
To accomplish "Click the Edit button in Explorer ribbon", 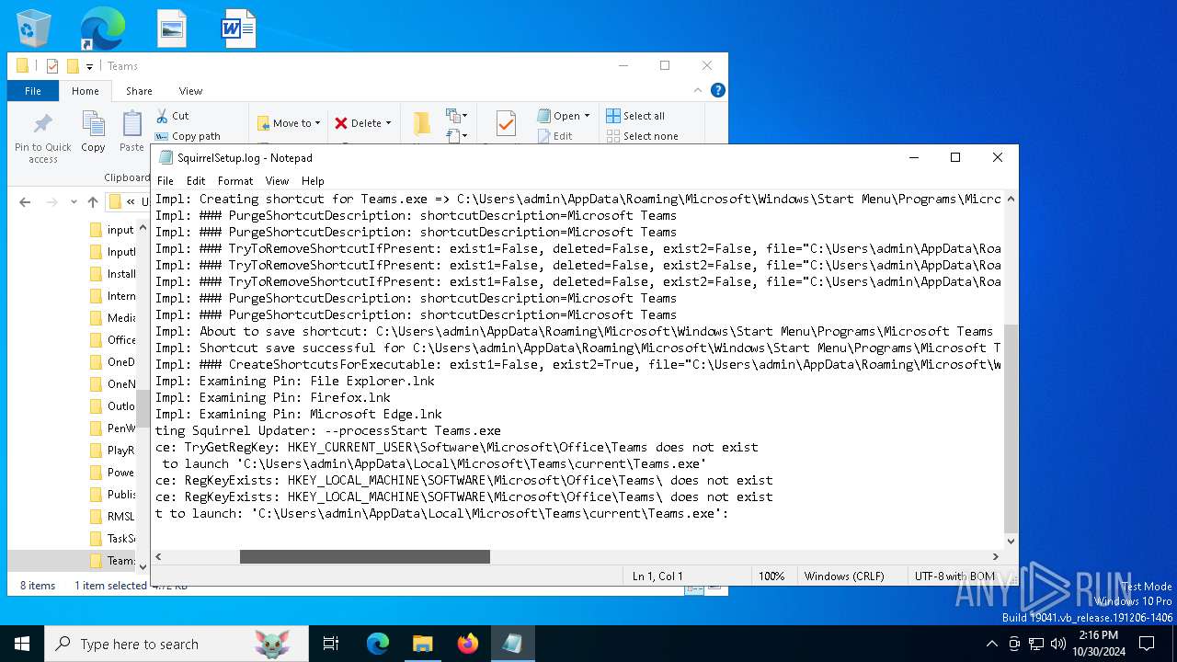I will (x=555, y=136).
